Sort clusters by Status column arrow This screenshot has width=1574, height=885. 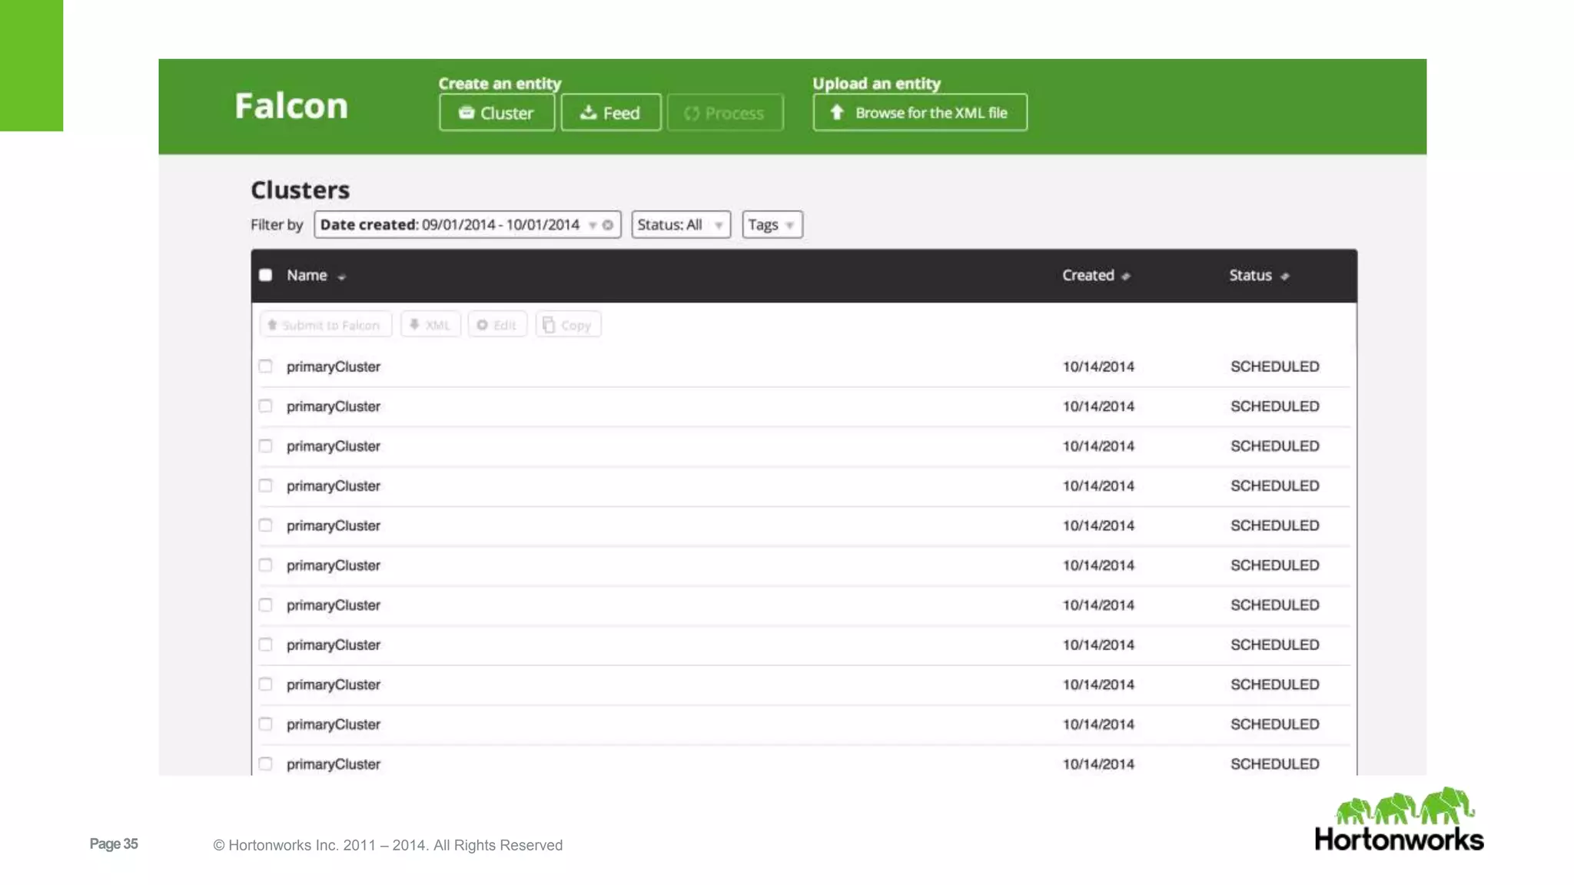(1285, 276)
